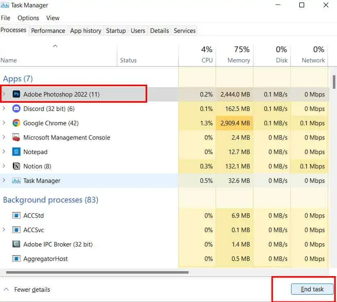The image size is (337, 302).
Task: Collapse view with Fewer details
Action: (x=27, y=290)
